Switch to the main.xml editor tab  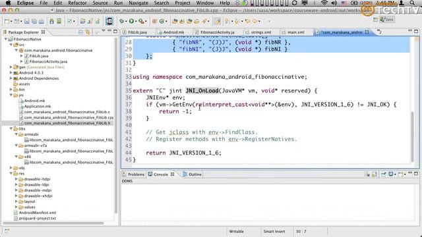click(x=296, y=32)
